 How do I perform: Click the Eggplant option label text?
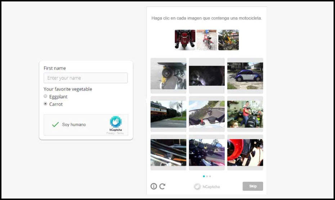click(58, 97)
